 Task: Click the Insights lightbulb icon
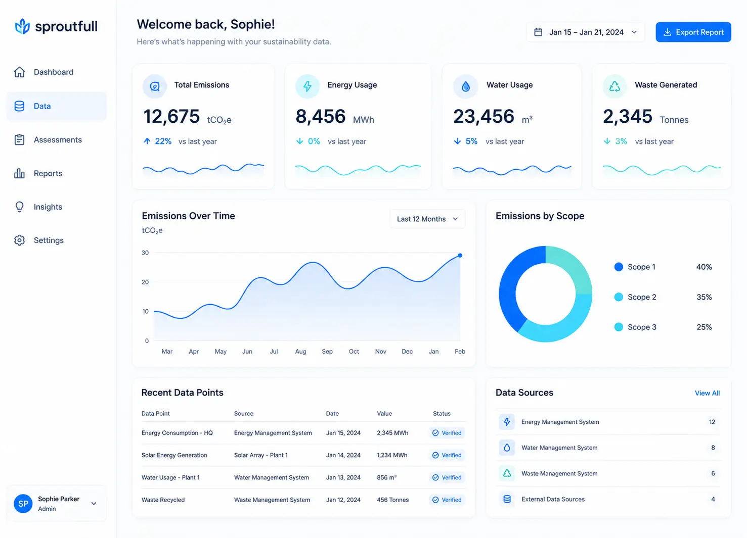pos(19,207)
